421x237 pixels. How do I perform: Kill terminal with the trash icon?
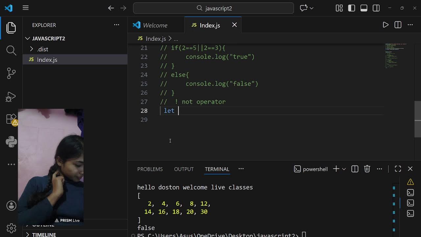(x=367, y=169)
